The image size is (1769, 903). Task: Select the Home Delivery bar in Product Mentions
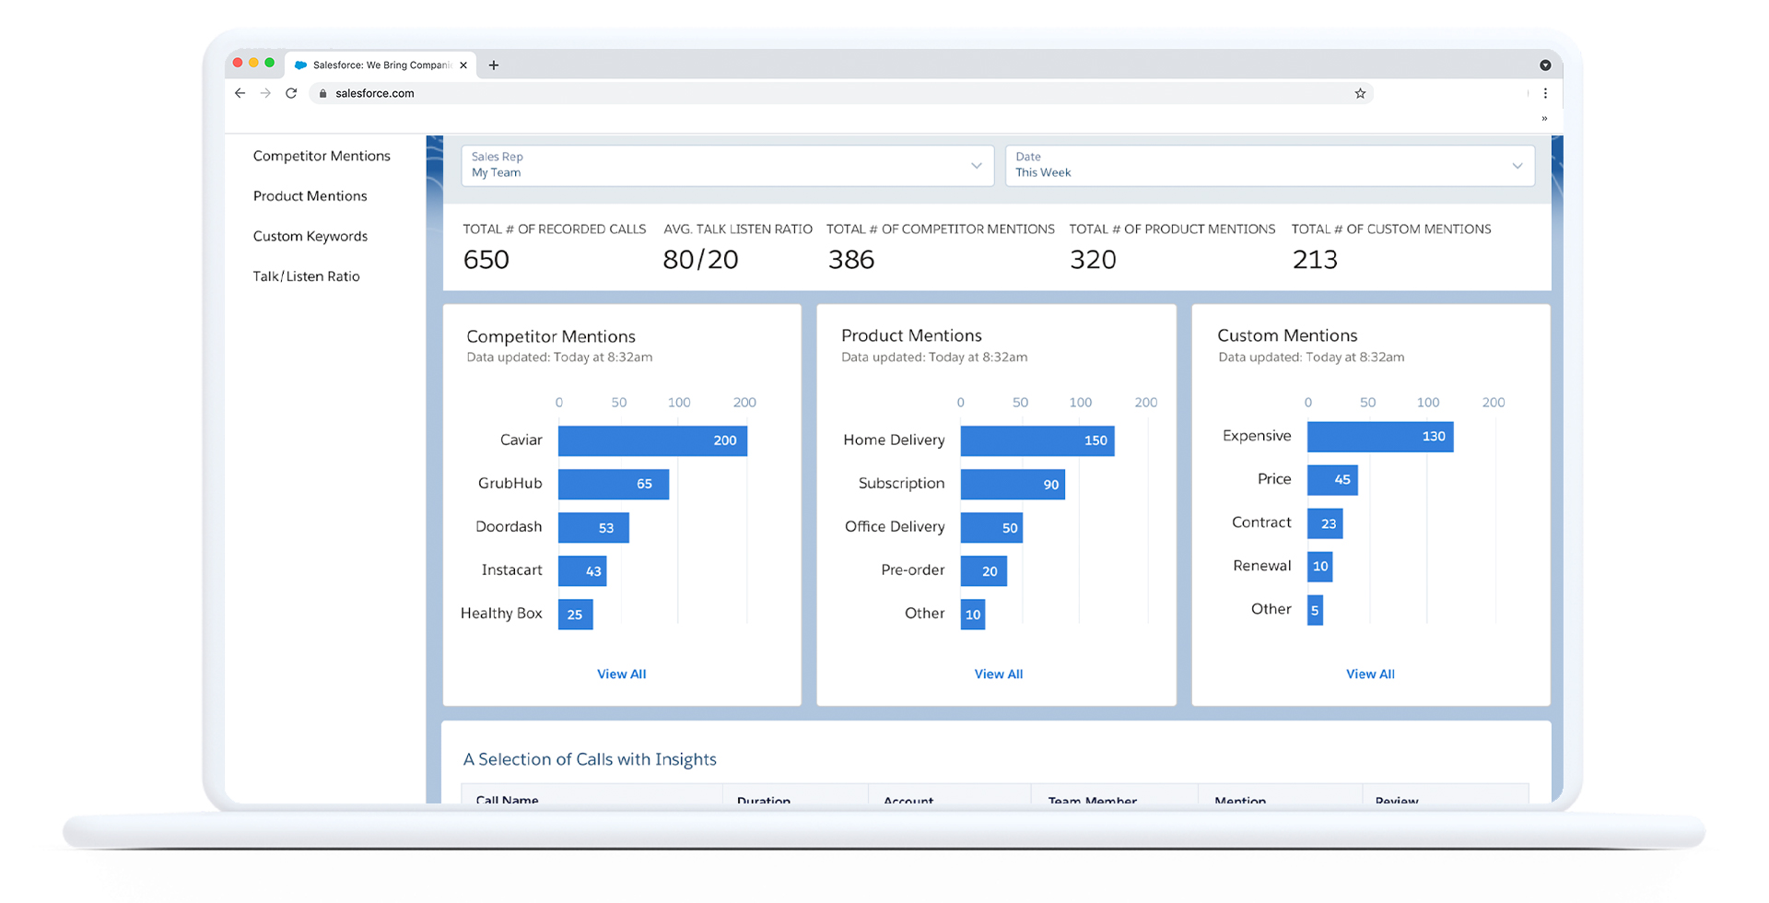(x=1037, y=440)
